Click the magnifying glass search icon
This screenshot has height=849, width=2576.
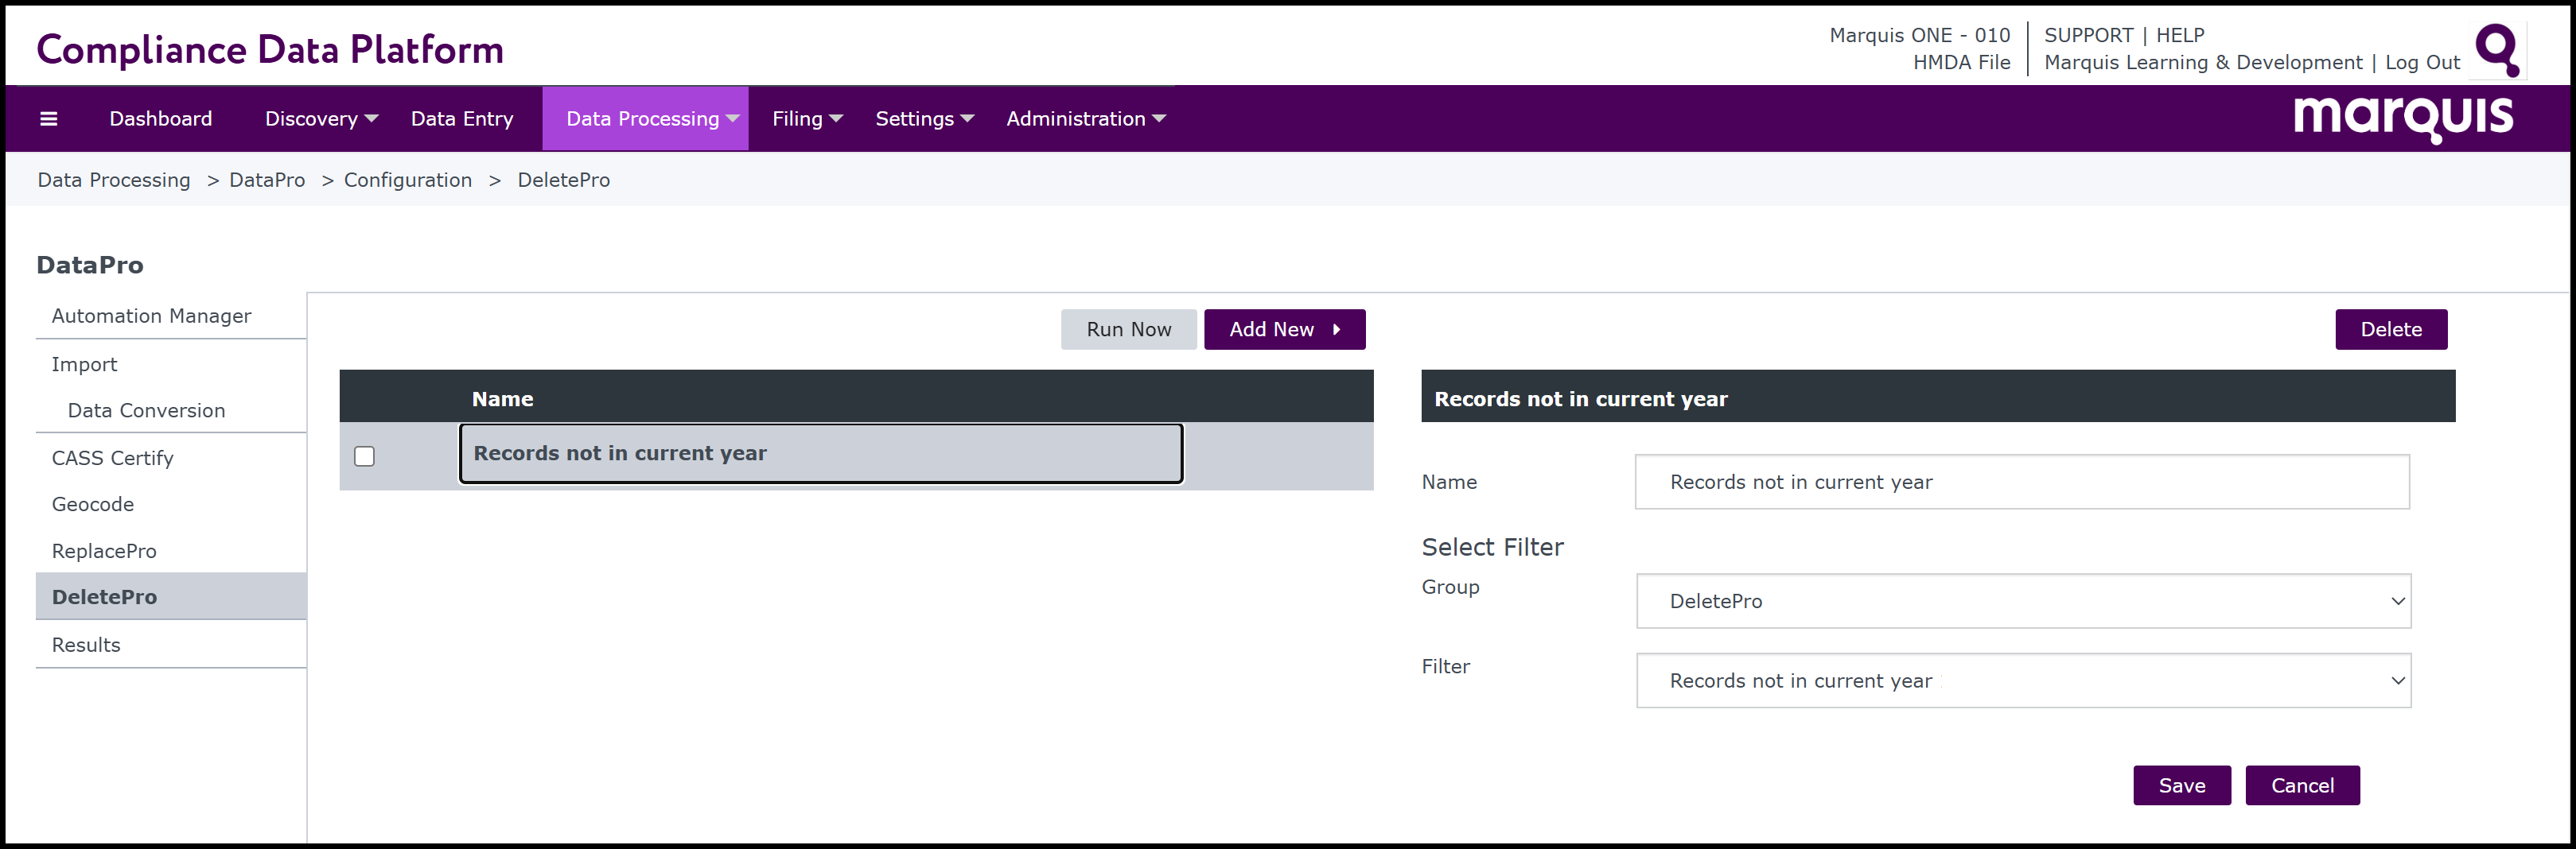coord(2496,50)
